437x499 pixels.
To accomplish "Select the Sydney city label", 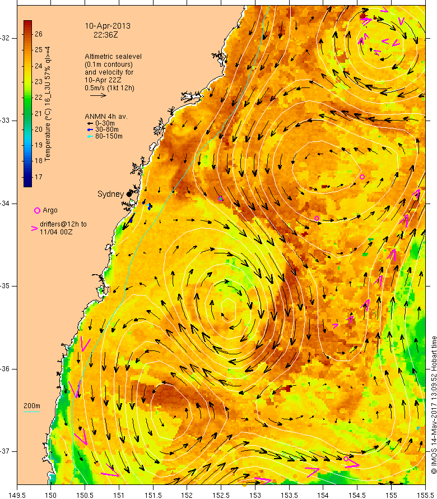I will coord(110,194).
